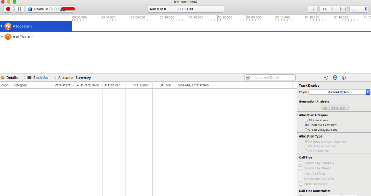Switch to CPU strategy view icon
The width and height of the screenshot is (371, 196).
tap(324, 9)
